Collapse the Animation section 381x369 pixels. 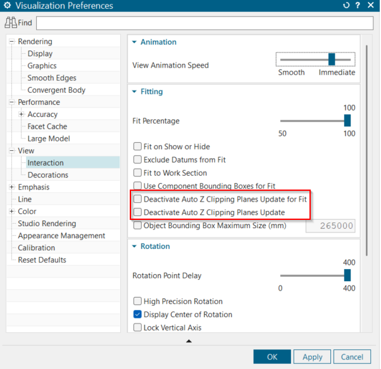click(x=134, y=42)
